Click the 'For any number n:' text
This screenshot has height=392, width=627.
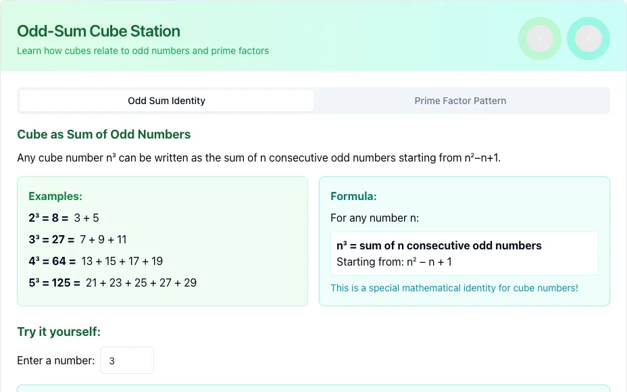coord(375,218)
